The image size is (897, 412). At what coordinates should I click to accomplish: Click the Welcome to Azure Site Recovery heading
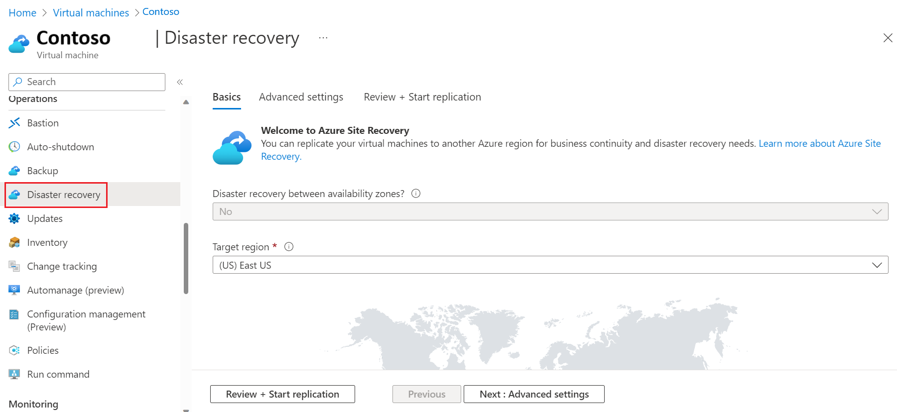click(335, 130)
